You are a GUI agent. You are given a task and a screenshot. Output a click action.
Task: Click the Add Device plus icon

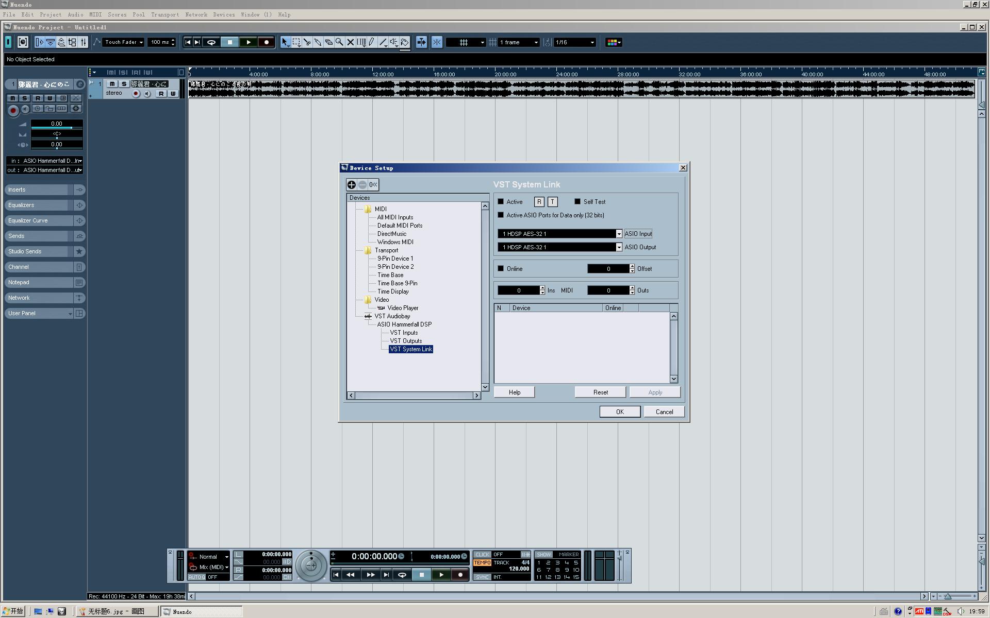tap(352, 184)
